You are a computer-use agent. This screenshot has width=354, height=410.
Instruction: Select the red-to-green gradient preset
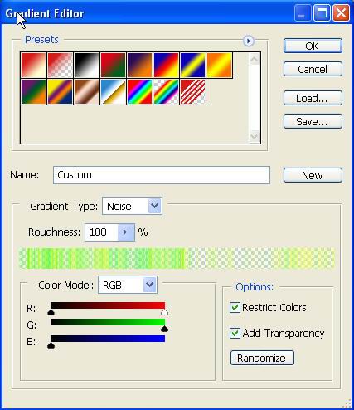[113, 65]
